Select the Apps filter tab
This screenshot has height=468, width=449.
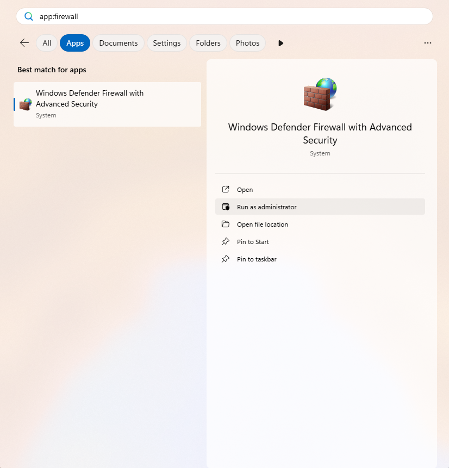[x=75, y=43]
